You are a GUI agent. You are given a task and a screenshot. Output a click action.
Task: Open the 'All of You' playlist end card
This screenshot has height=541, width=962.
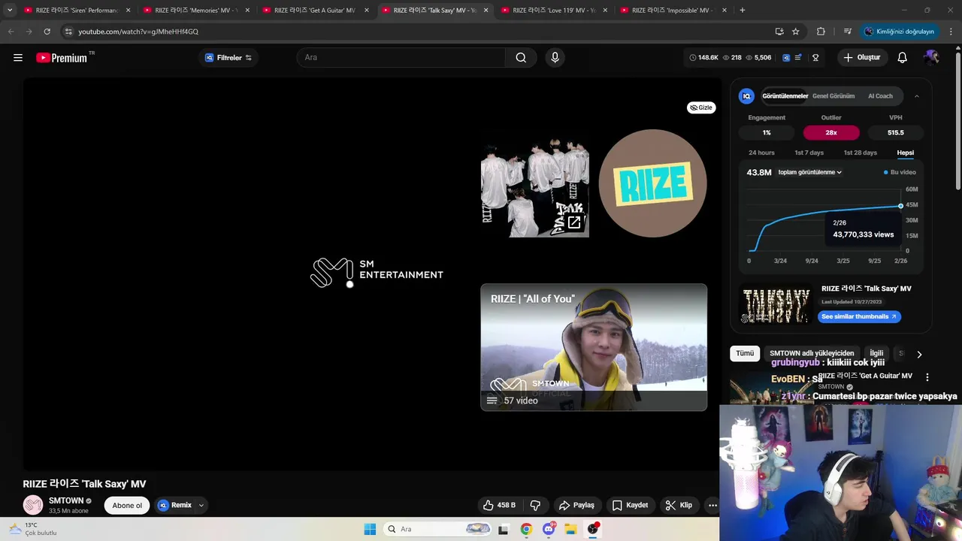[594, 347]
